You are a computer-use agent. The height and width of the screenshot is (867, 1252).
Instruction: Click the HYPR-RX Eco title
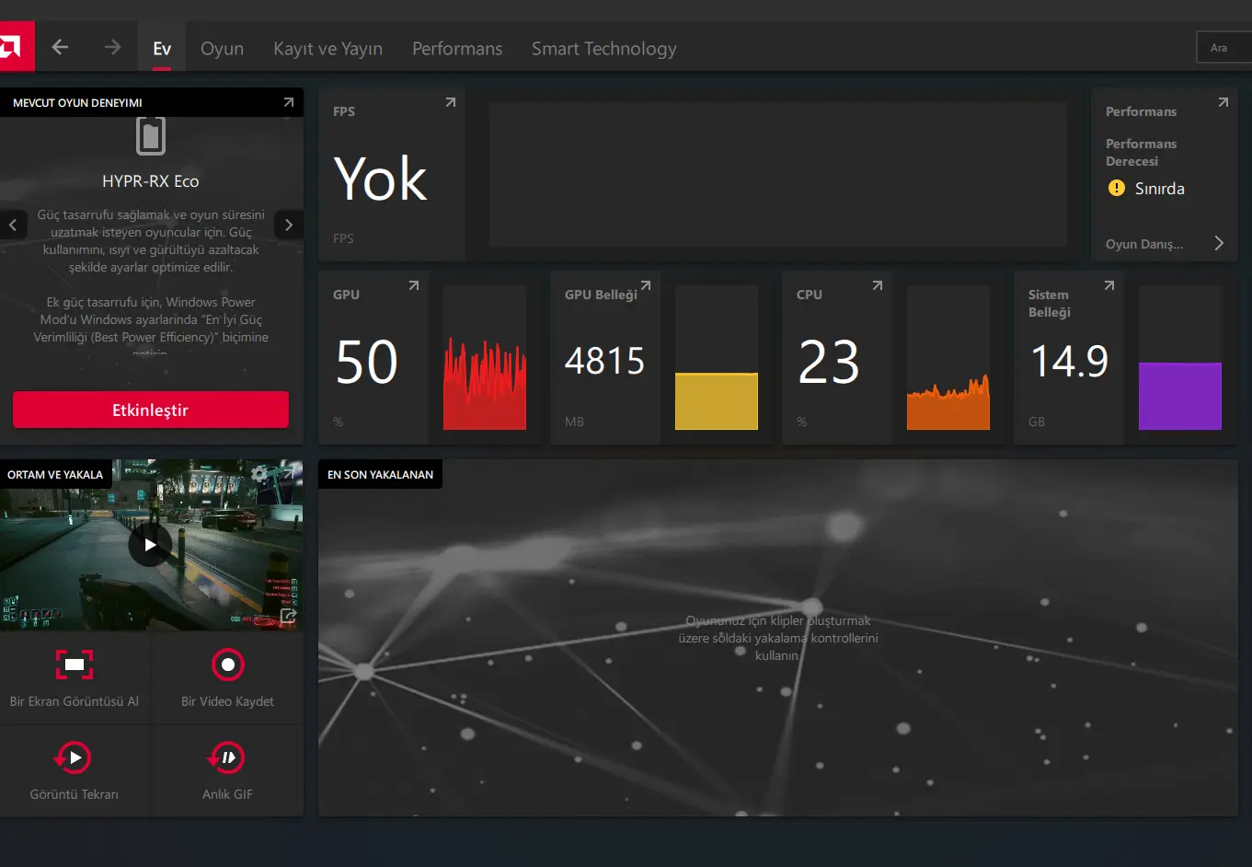tap(151, 181)
